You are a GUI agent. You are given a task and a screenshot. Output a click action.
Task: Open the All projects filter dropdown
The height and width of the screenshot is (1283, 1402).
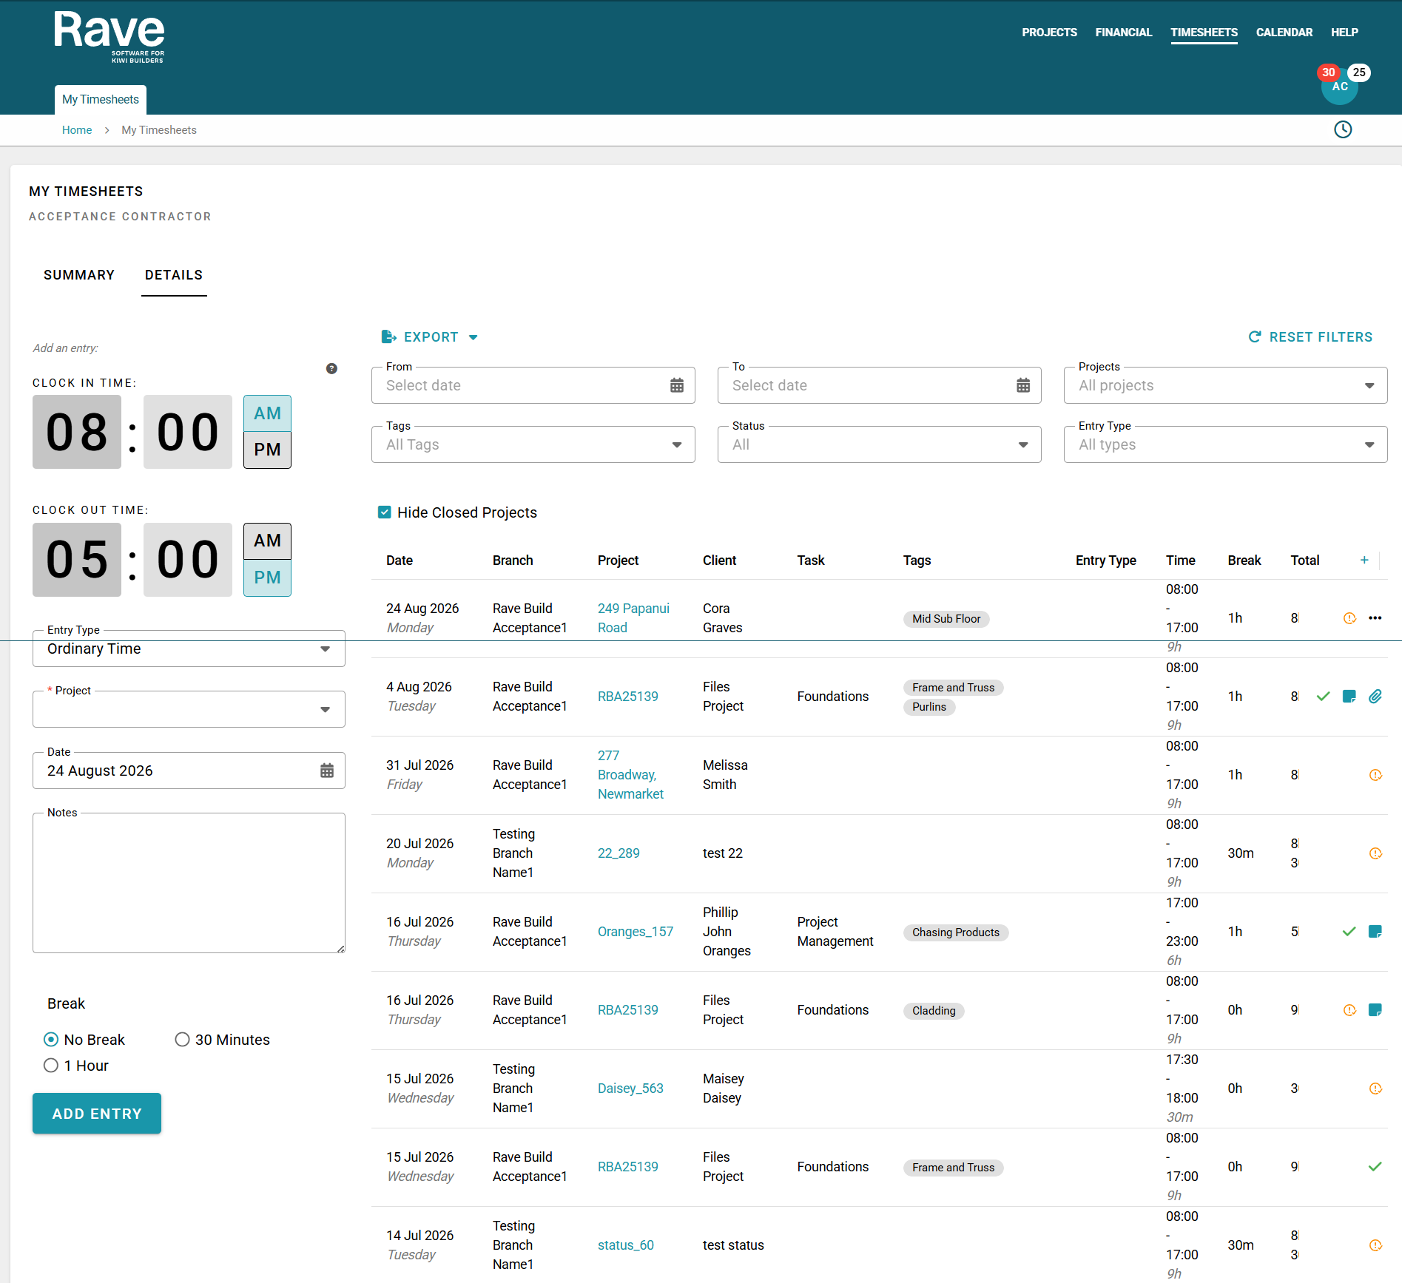click(x=1225, y=385)
